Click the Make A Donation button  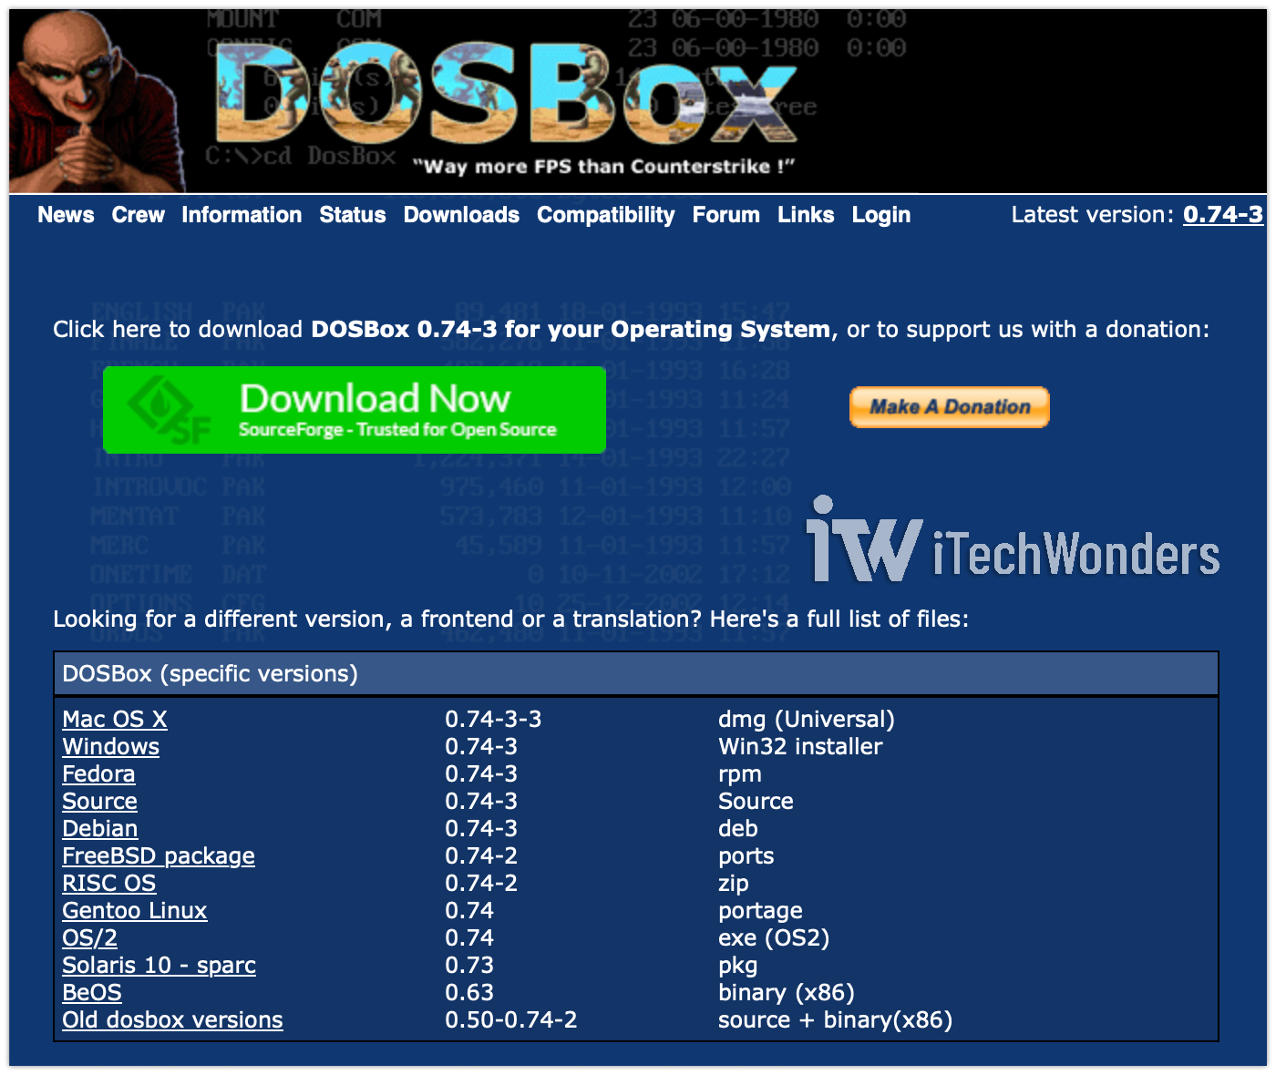click(x=950, y=407)
